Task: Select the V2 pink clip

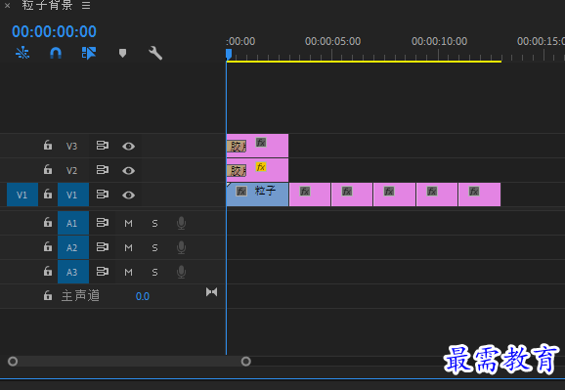Action: (257, 170)
